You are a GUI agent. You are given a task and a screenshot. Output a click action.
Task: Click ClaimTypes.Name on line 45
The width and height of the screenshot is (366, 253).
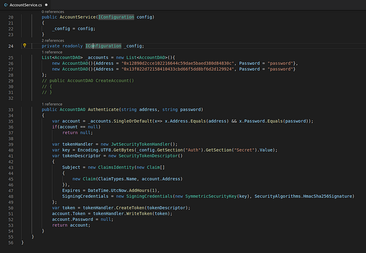[117, 179]
